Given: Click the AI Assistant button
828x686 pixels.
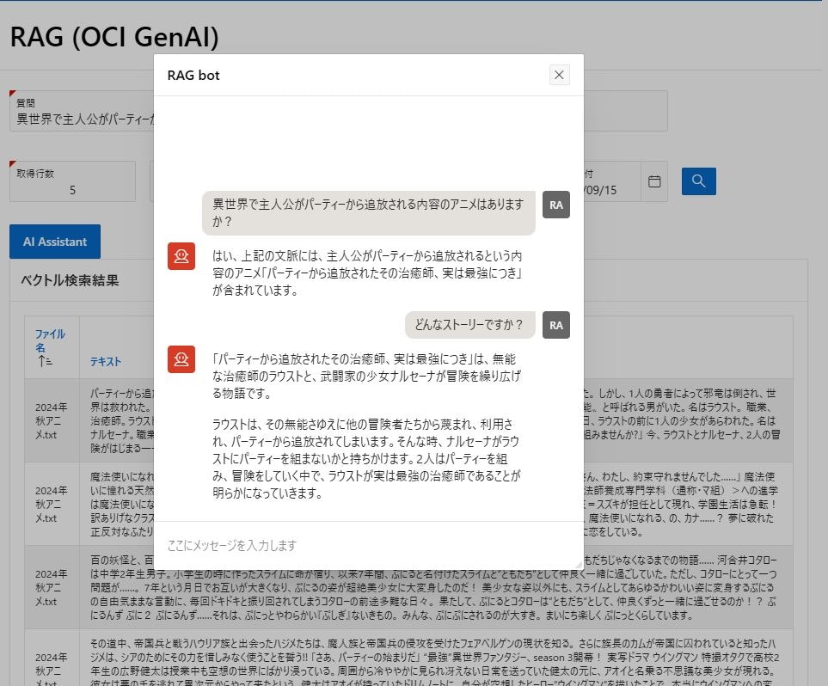Looking at the screenshot, I should (55, 242).
